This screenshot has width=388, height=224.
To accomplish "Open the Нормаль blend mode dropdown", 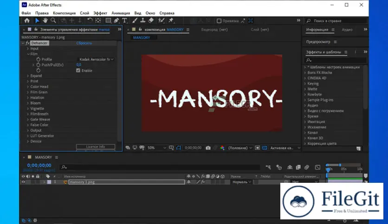I will coord(241,182).
